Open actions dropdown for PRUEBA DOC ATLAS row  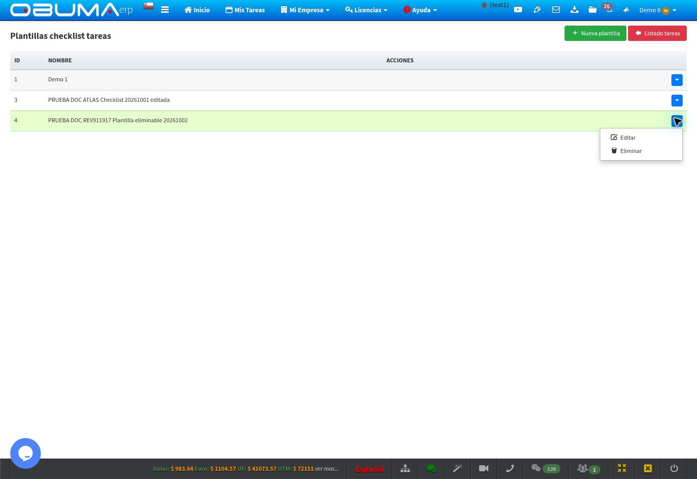point(677,100)
